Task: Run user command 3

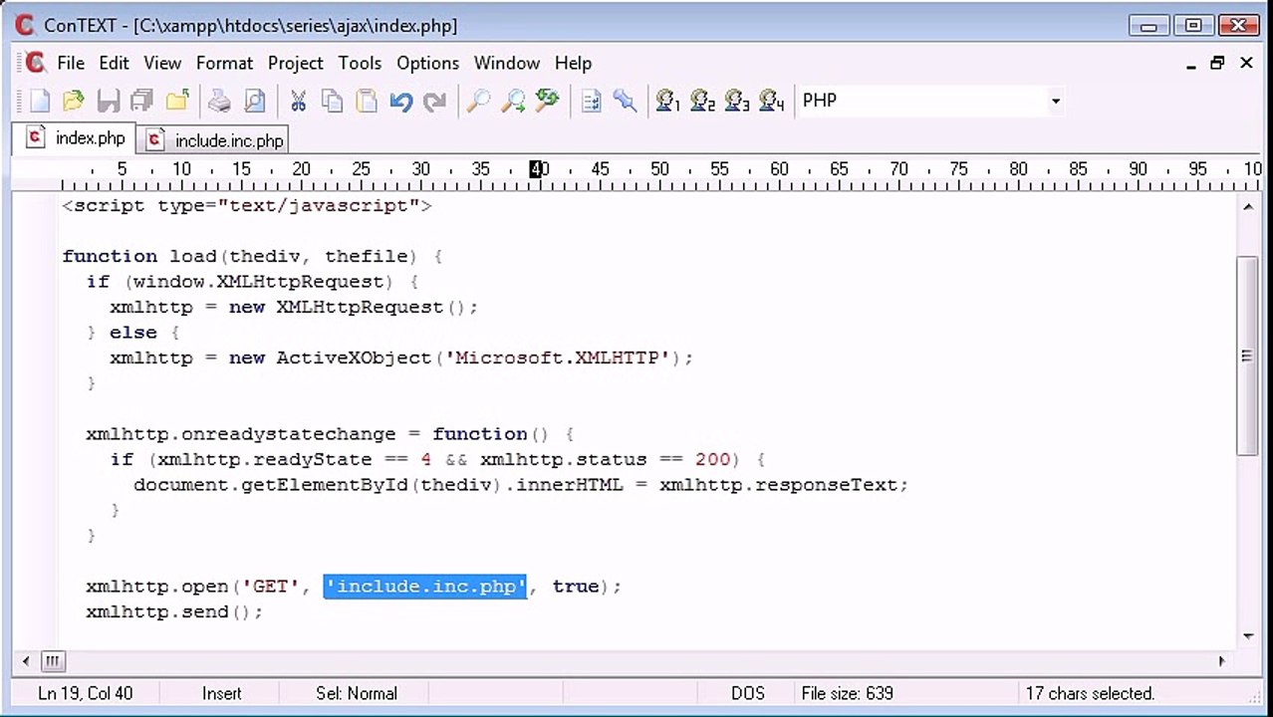Action: [737, 101]
